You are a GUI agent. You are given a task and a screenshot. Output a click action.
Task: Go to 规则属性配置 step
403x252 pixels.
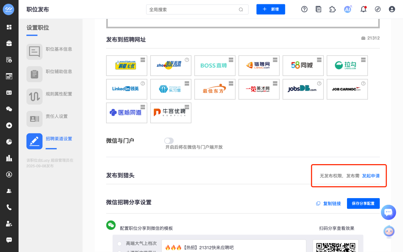coord(49,96)
